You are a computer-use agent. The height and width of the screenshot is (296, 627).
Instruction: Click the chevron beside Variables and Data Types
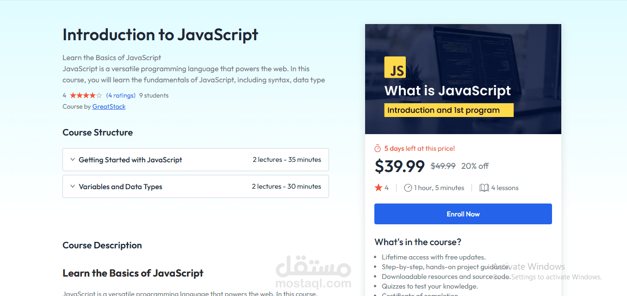click(x=73, y=186)
